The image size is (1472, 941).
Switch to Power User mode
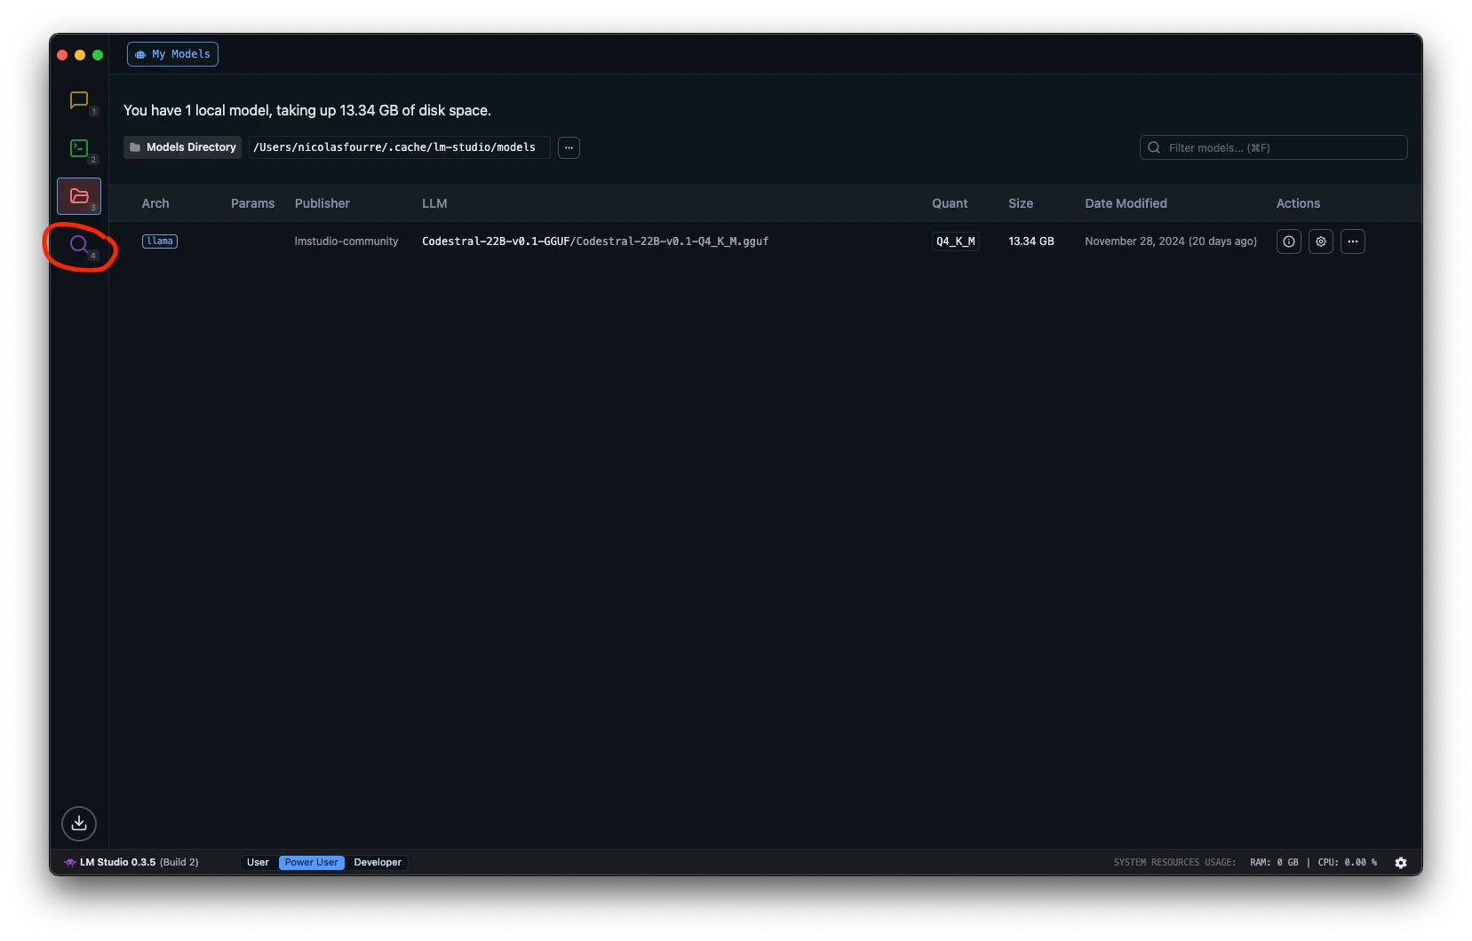pyautogui.click(x=312, y=863)
